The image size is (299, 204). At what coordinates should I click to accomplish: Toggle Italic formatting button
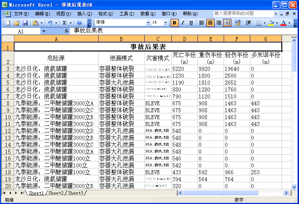pyautogui.click(x=183, y=23)
